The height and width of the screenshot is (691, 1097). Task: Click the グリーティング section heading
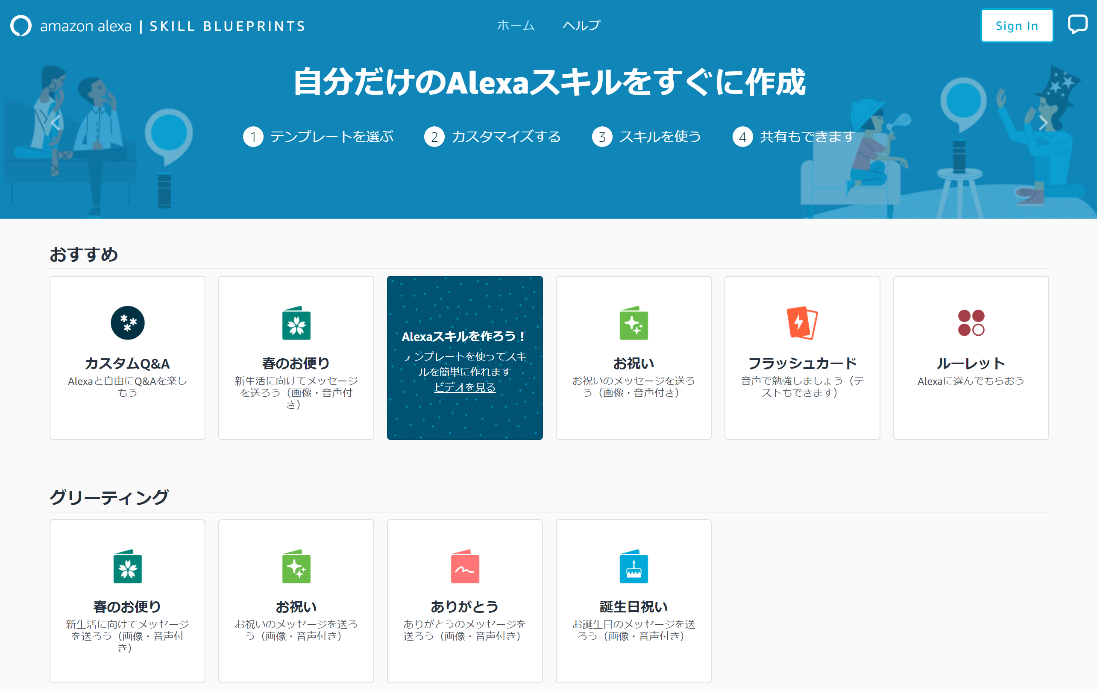(109, 497)
